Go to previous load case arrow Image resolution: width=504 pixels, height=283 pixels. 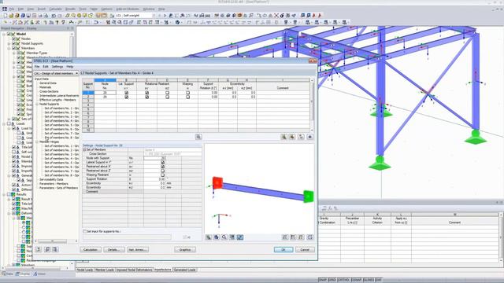click(159, 16)
